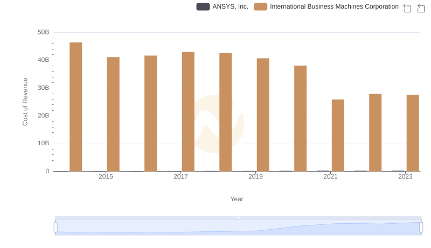Image resolution: width=431 pixels, height=248 pixels.
Task: Click the IBM bar for 2021
Action: (x=338, y=135)
